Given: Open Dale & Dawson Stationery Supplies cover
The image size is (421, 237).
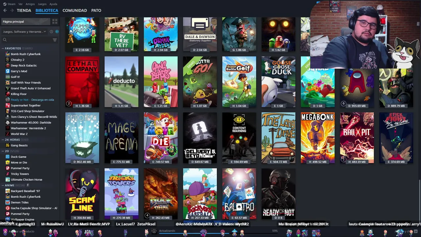Looking at the screenshot, I should [200, 34].
